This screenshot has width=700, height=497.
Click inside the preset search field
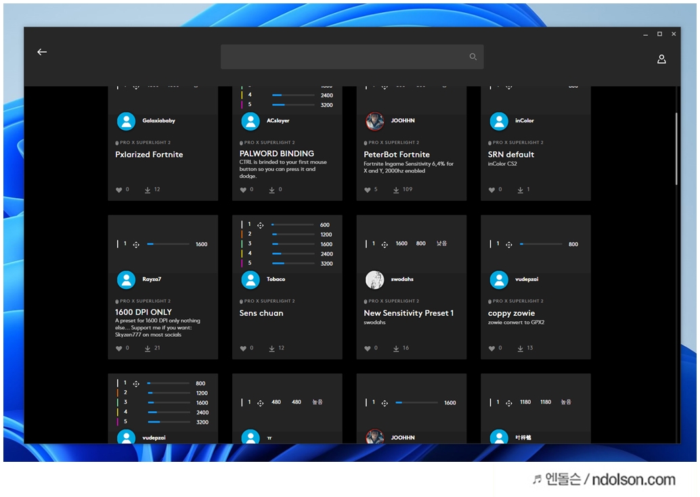(x=352, y=57)
